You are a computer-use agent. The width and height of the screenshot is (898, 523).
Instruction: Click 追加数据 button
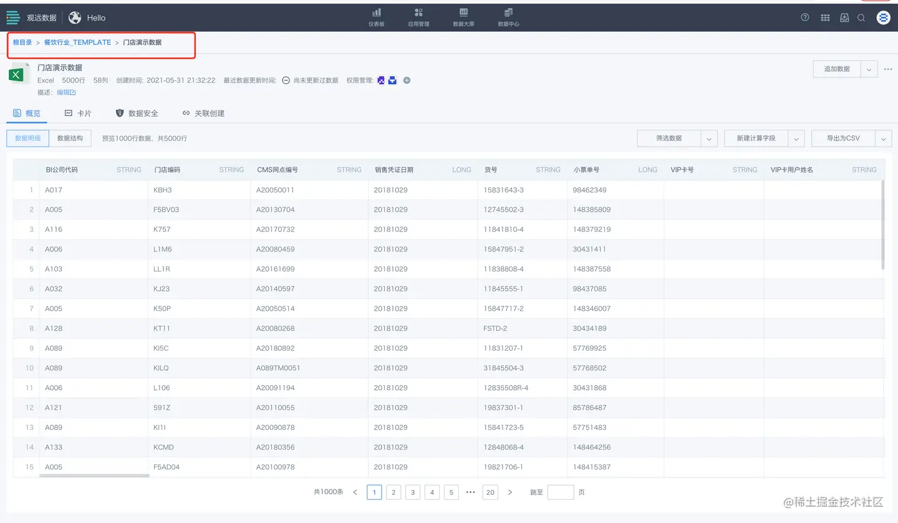[837, 69]
